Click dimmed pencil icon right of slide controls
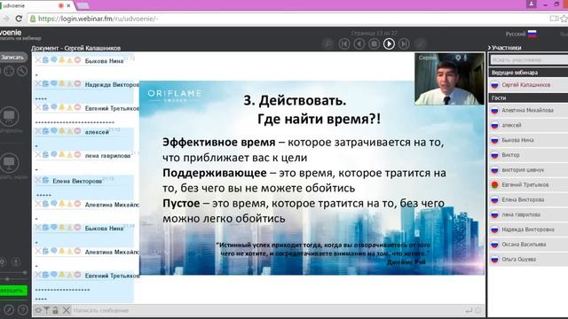The width and height of the screenshot is (568, 319). 420,44
